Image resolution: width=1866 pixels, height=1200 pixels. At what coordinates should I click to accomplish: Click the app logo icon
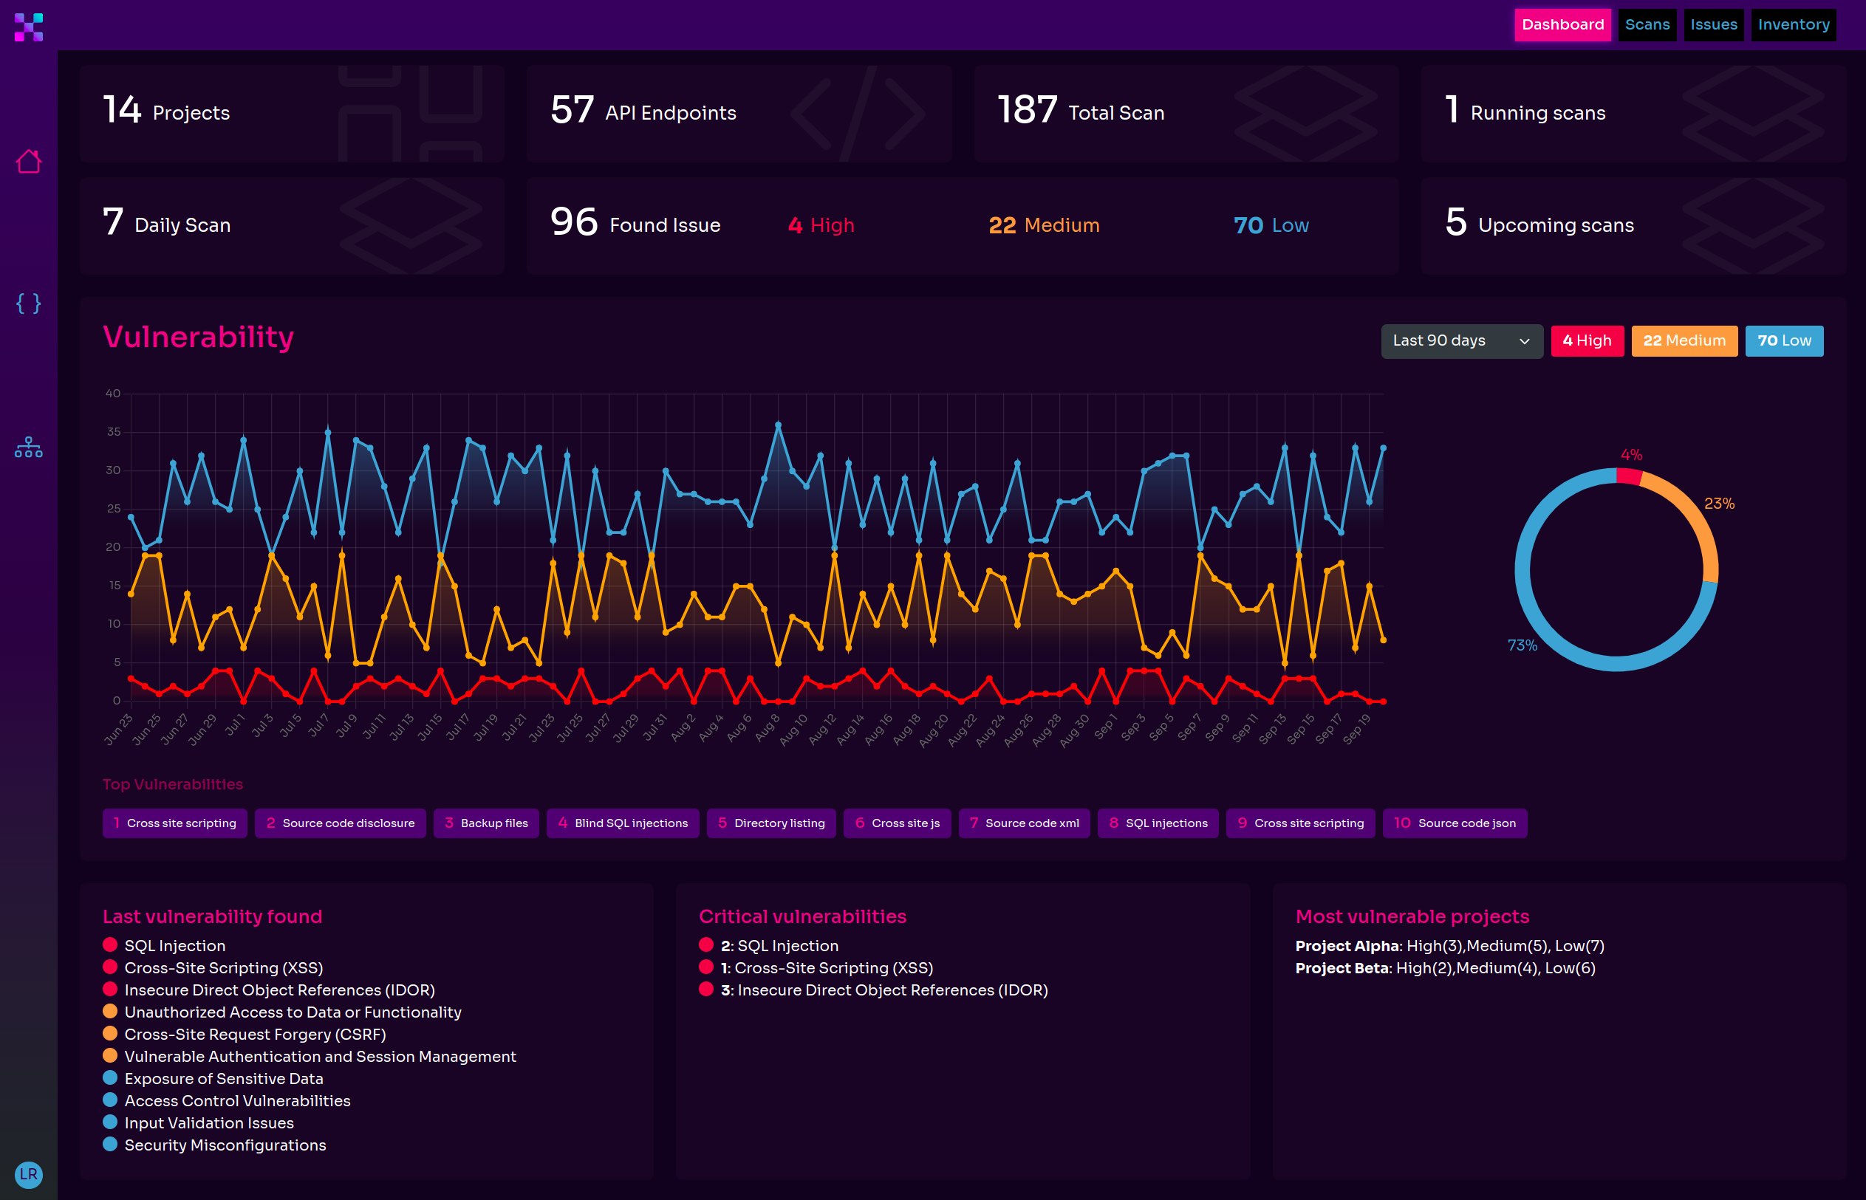pyautogui.click(x=29, y=27)
